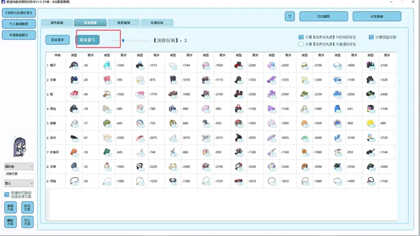This screenshot has width=420, height=236.
Task: Select the charm icon next to -740
Action: click(140, 152)
